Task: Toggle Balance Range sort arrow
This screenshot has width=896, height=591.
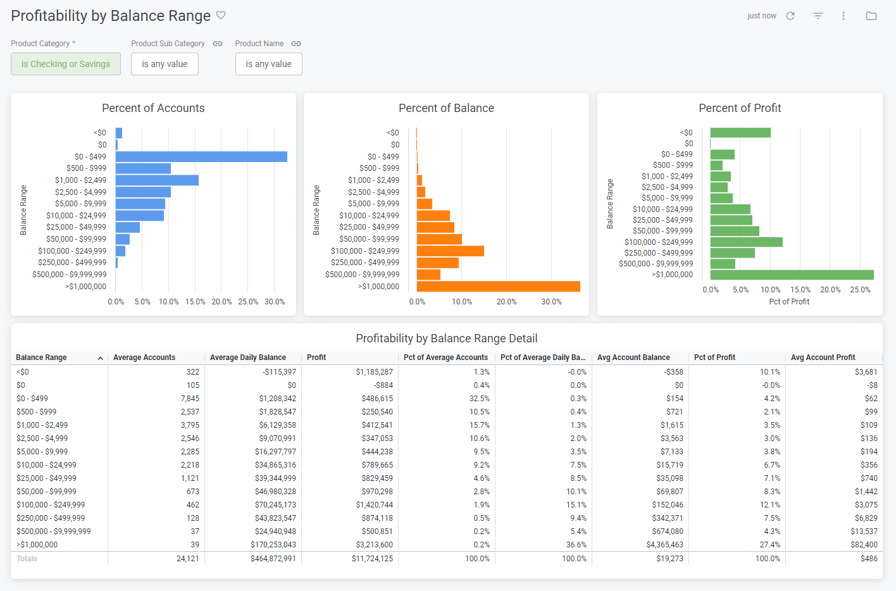Action: [x=100, y=358]
